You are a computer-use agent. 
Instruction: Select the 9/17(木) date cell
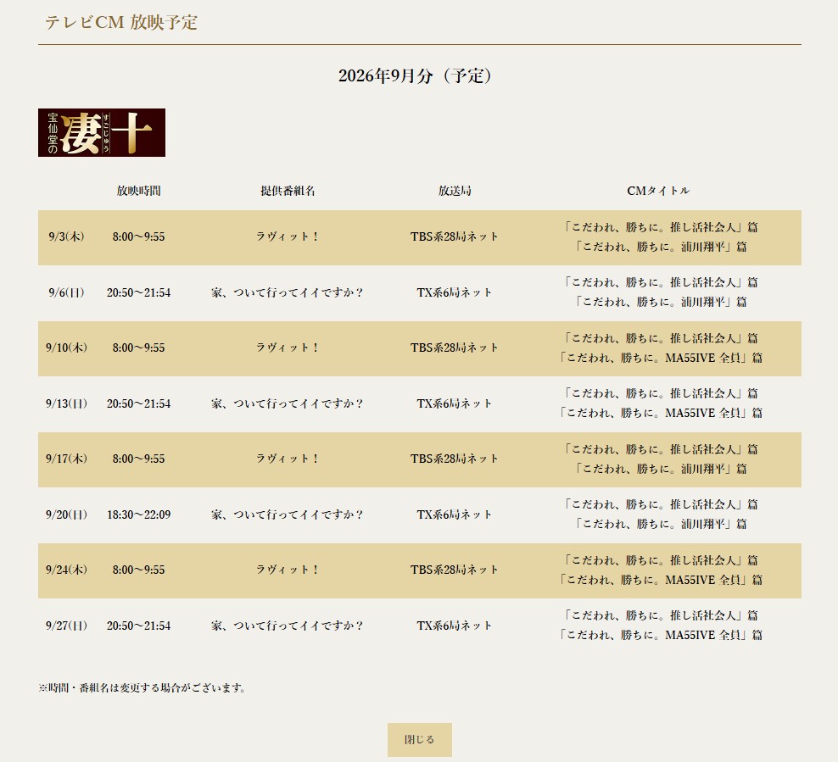[x=66, y=459]
